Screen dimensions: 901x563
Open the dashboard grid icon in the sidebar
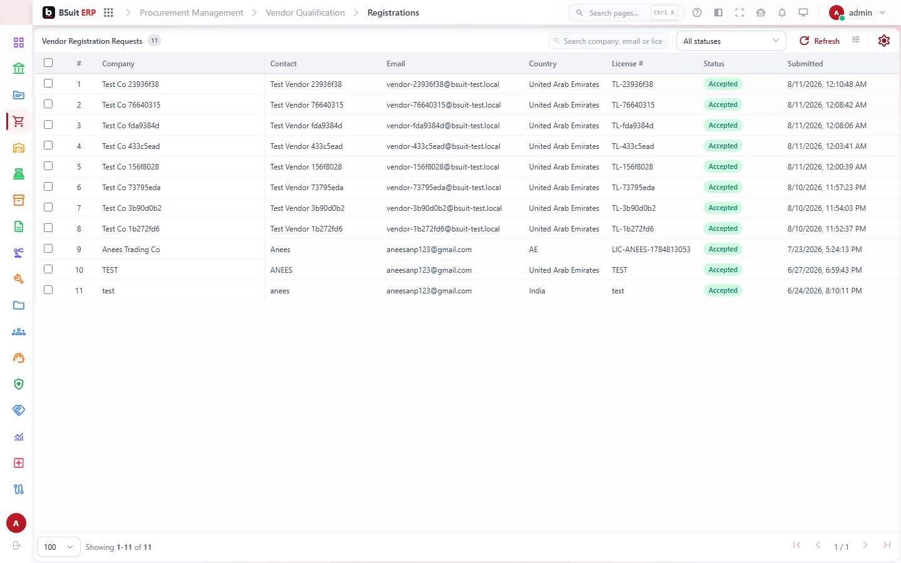point(19,43)
